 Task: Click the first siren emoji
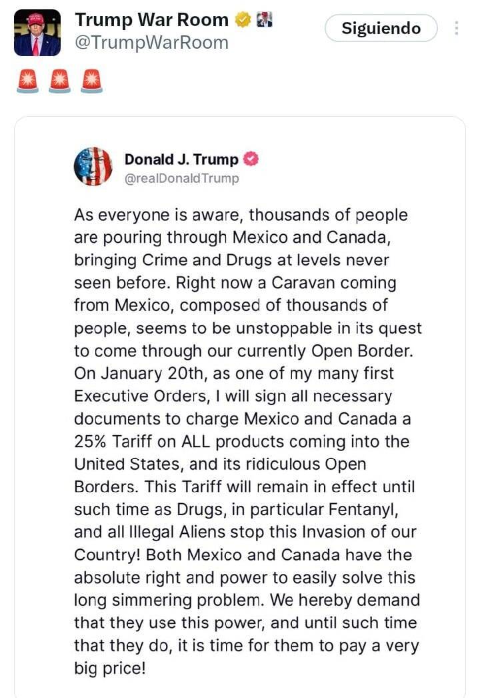click(27, 81)
